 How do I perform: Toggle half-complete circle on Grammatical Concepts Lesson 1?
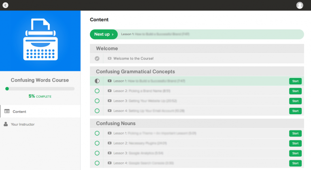[97, 81]
